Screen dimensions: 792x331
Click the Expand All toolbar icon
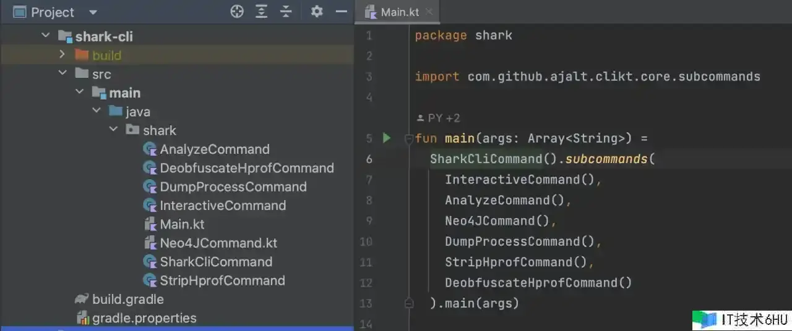(x=262, y=12)
